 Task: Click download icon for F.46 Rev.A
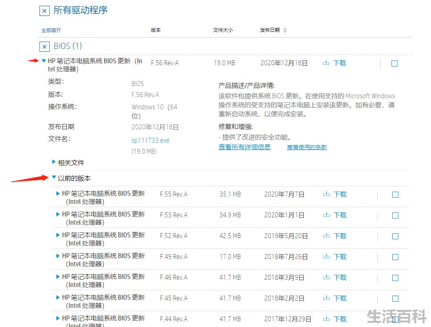(326, 277)
